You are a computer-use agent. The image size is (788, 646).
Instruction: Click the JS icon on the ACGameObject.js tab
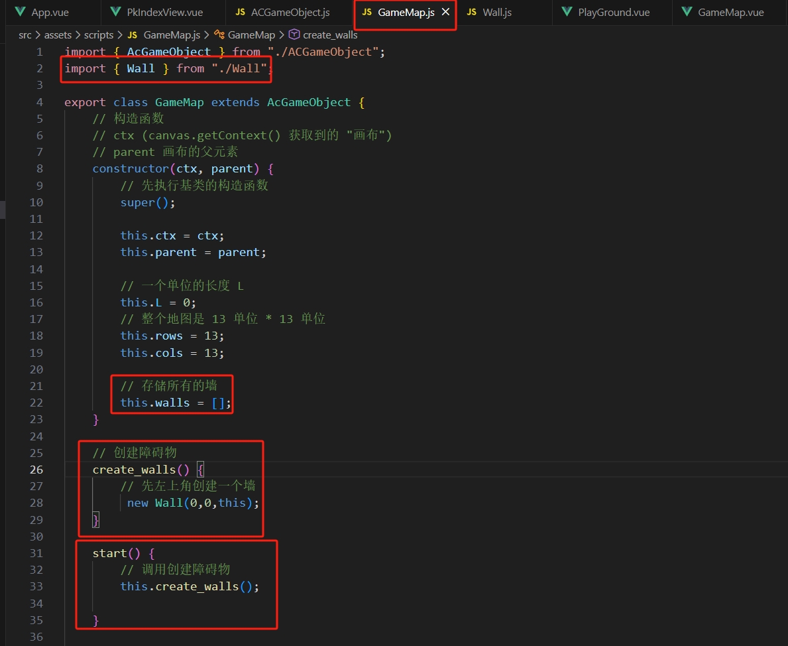[239, 13]
